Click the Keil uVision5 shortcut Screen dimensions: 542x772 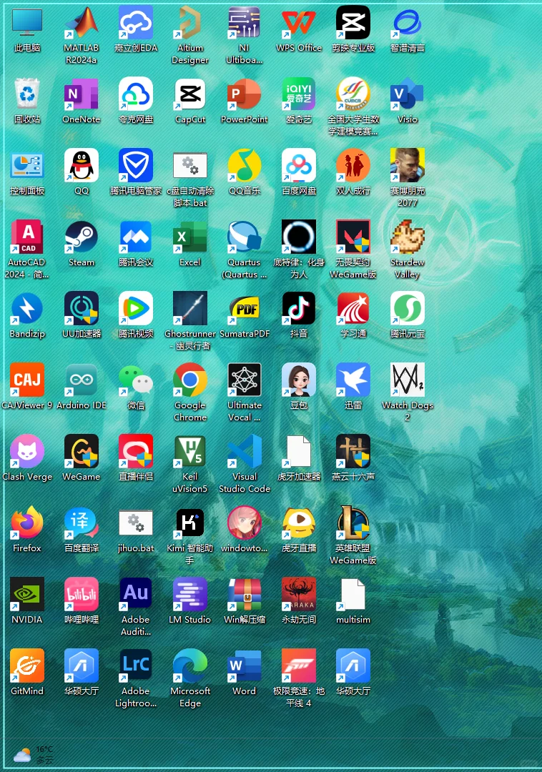click(190, 451)
